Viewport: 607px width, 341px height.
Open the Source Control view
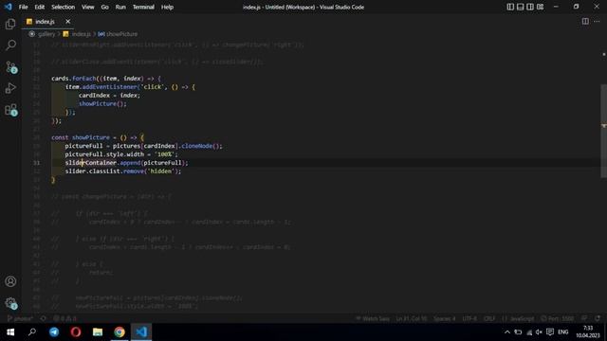point(10,67)
